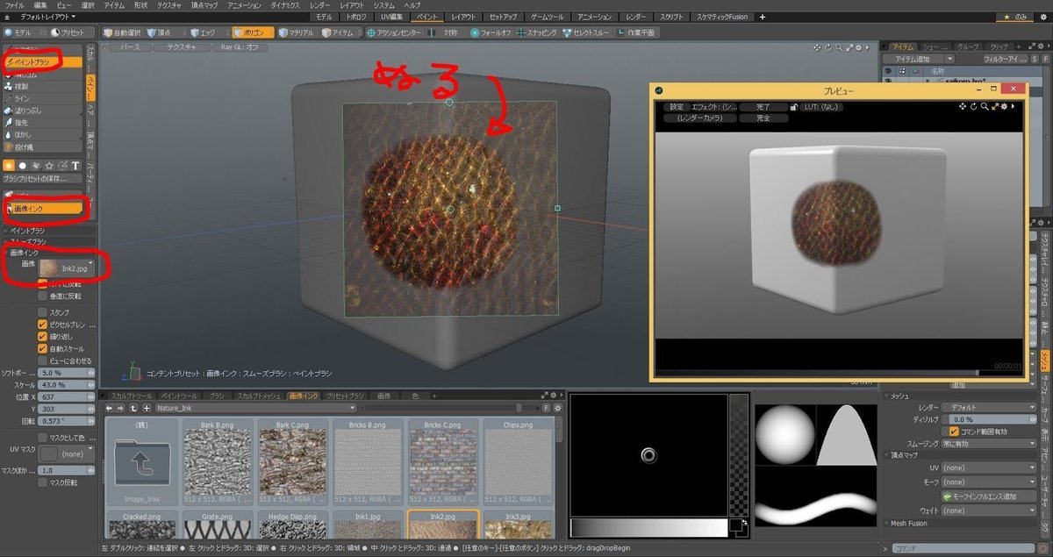Click (レンダーカメラ) button in Preview window

pos(700,118)
